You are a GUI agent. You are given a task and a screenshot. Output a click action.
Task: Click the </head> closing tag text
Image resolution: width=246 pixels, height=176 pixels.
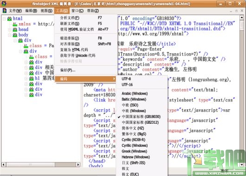(x=97, y=161)
